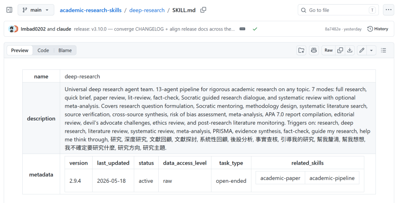Switch to Blame tab

pos(65,50)
